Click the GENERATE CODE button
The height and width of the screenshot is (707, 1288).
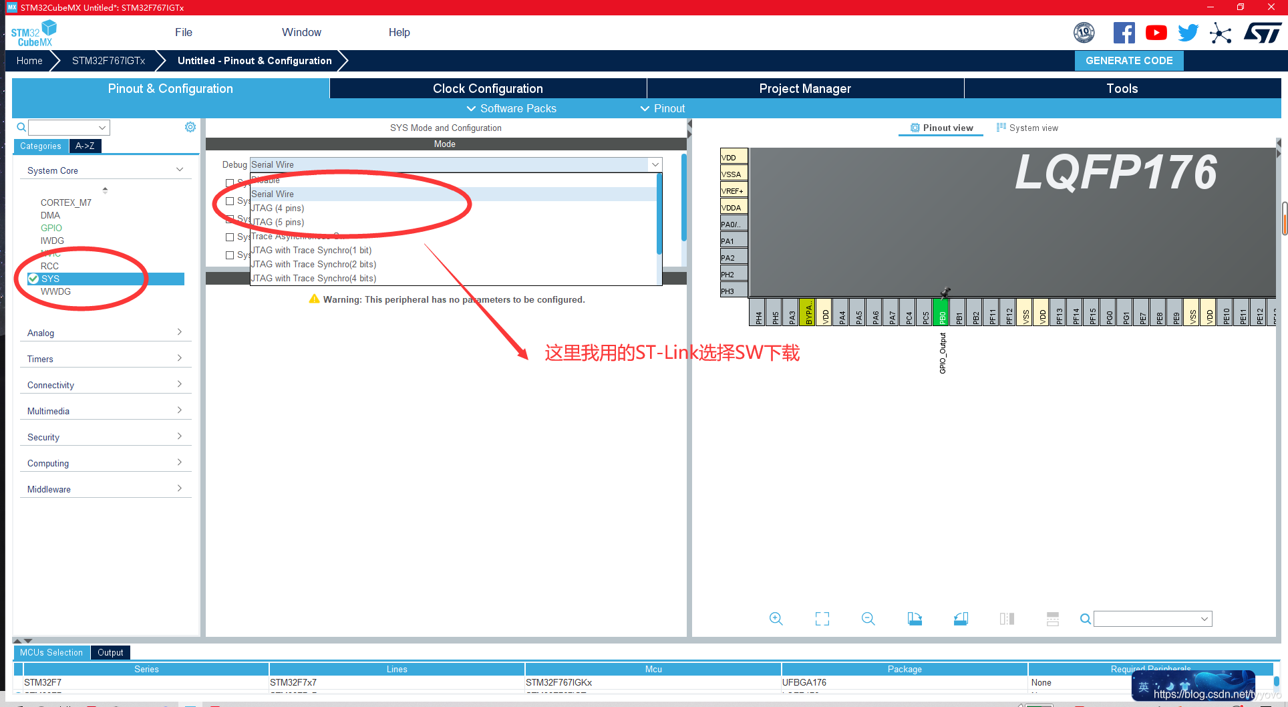pyautogui.click(x=1129, y=60)
